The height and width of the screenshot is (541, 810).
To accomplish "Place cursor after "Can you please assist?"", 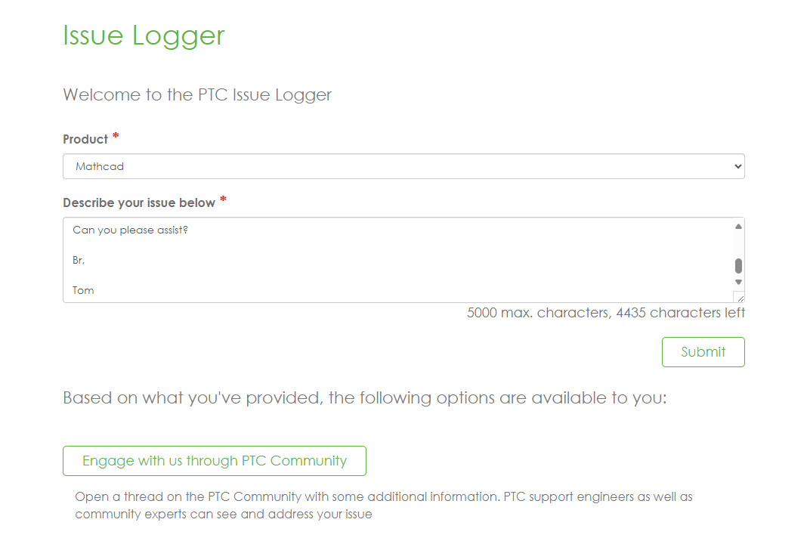I will tap(189, 230).
